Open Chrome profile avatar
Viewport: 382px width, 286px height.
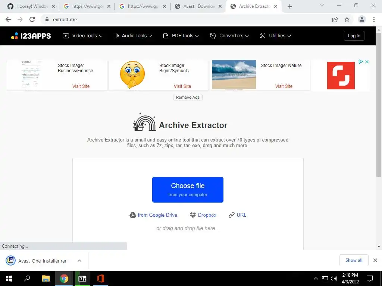(362, 19)
